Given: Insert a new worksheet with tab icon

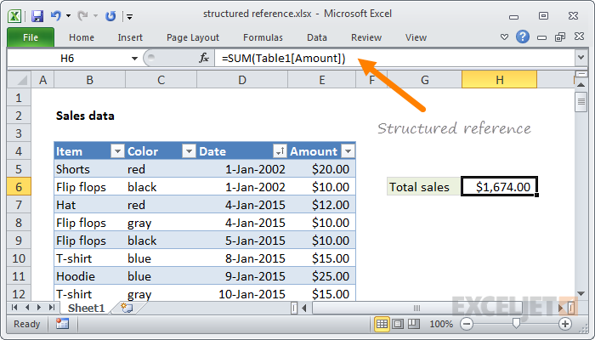Looking at the screenshot, I should 127,308.
